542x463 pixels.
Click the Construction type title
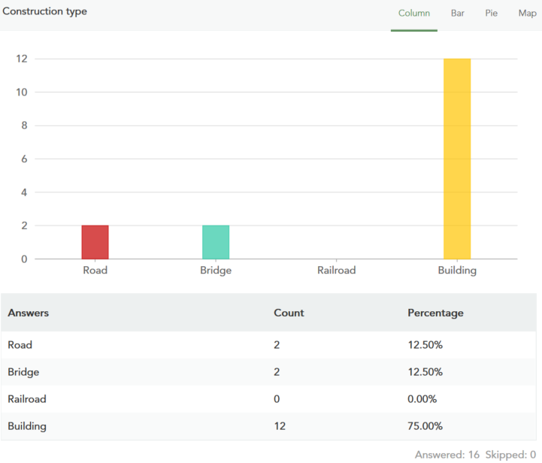(x=44, y=12)
